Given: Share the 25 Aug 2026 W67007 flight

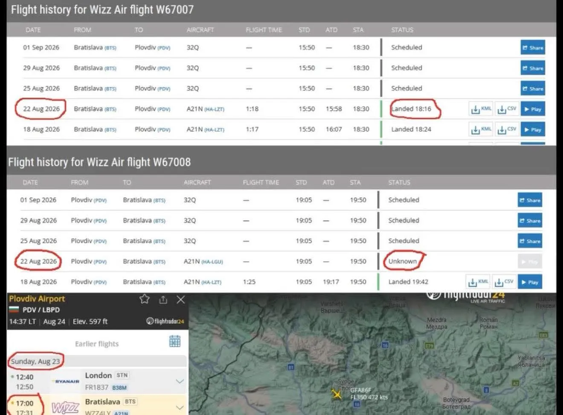Looking at the screenshot, I should 533,89.
